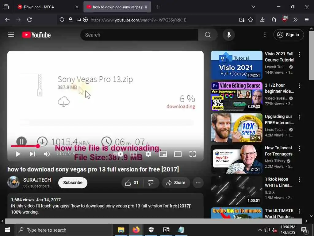Viewport: 314px width, 236px height.
Task: Open the list all tabs dropdown arrow
Action: coord(253,7)
